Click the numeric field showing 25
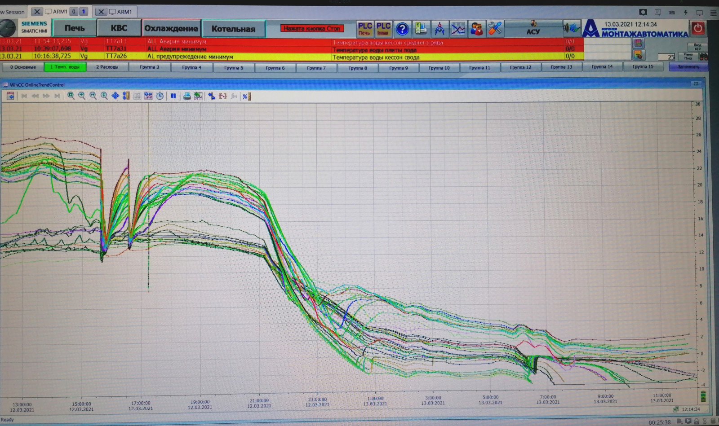 click(x=666, y=57)
